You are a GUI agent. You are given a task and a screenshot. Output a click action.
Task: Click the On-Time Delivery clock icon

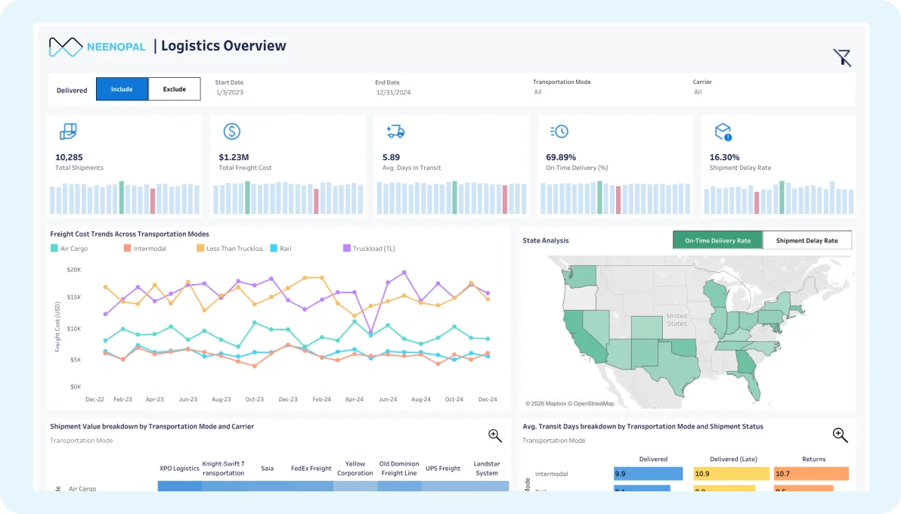click(559, 132)
